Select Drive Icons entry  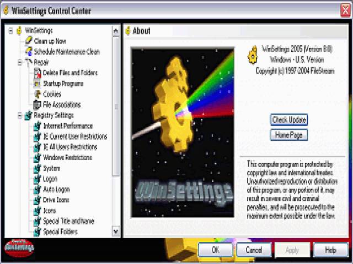click(x=56, y=200)
